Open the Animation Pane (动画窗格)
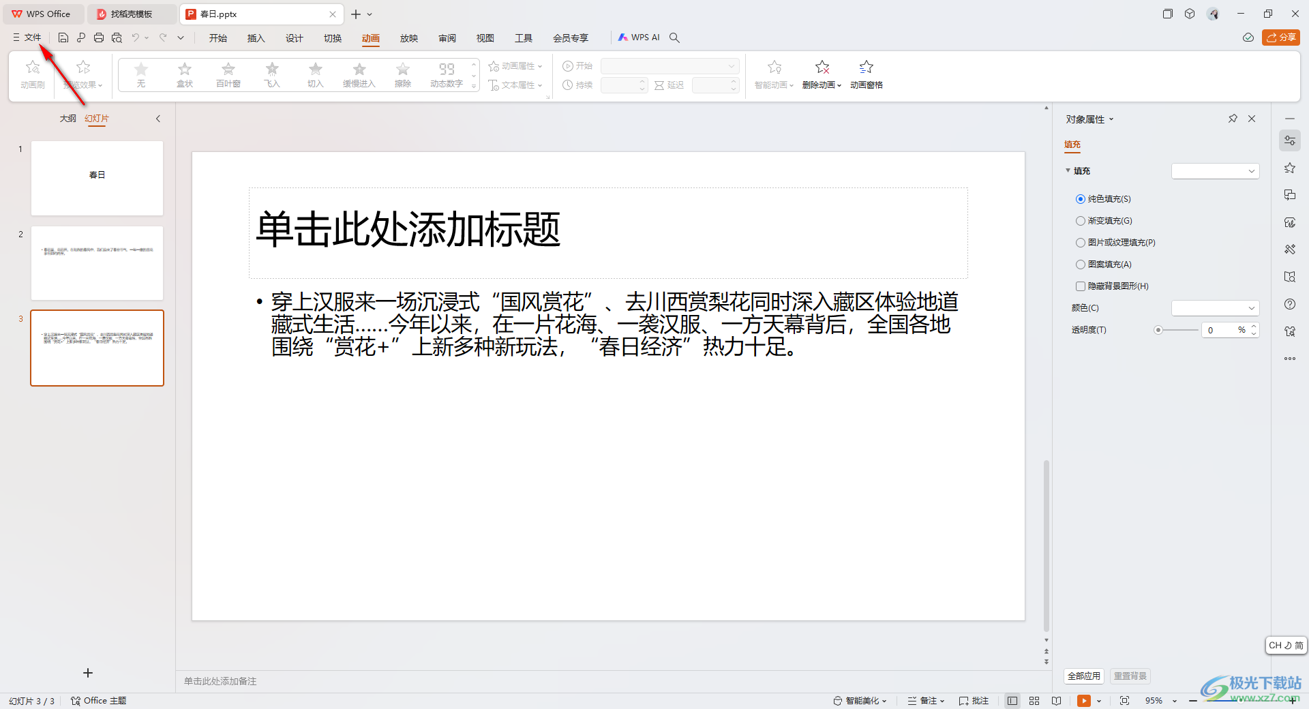Screen dimensions: 1309x709 point(866,74)
